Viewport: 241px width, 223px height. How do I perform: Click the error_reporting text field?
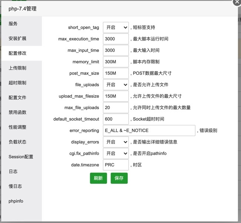(149, 131)
